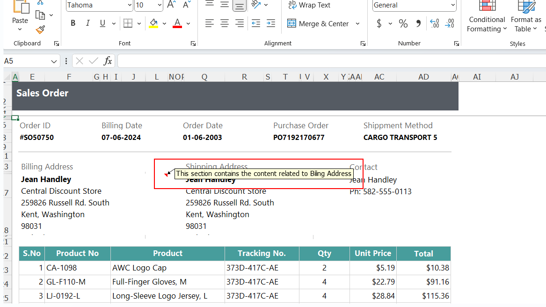Viewport: 546px width, 307px height.
Task: Toggle Underline formatting
Action: tap(102, 23)
